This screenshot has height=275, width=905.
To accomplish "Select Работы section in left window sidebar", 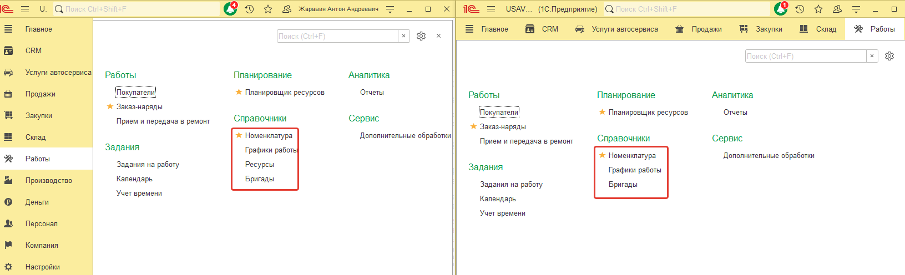I will [46, 159].
